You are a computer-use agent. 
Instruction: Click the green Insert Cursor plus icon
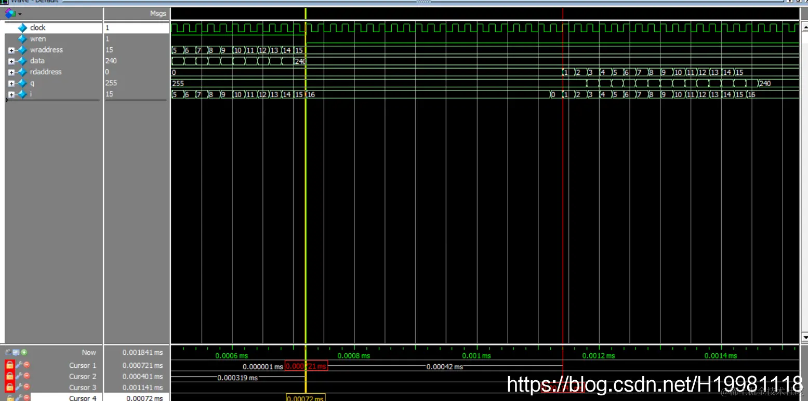click(x=24, y=352)
